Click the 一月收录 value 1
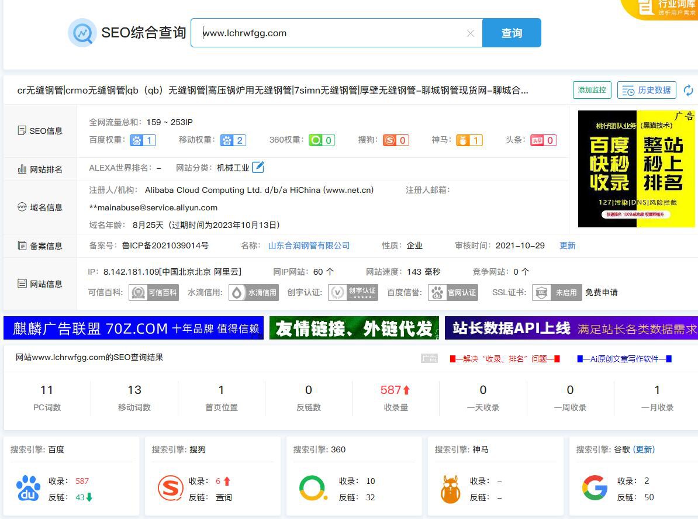The image size is (698, 519). tap(657, 390)
